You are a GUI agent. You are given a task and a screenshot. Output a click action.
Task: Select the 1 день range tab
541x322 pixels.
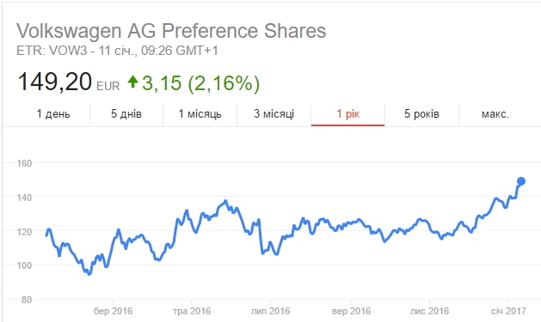pyautogui.click(x=53, y=114)
